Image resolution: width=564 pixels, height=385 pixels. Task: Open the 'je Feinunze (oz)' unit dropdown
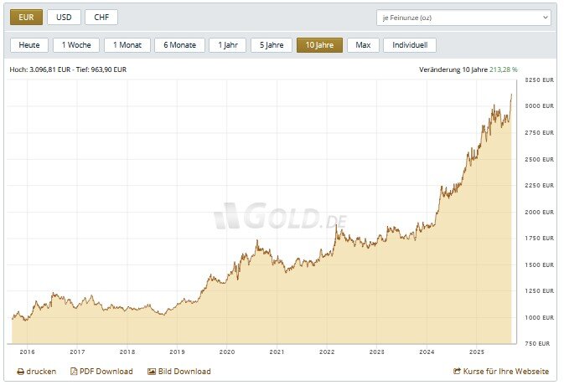tap(463, 17)
